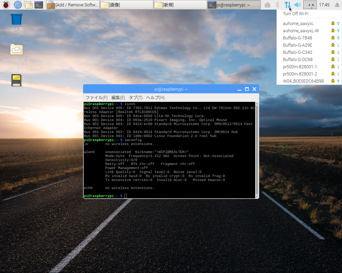342x273 pixels.
Task: Launch terminal from the panel launcher
Action: click(39, 5)
